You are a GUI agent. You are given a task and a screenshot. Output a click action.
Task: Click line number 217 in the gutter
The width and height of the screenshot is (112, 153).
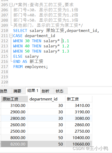4,67
